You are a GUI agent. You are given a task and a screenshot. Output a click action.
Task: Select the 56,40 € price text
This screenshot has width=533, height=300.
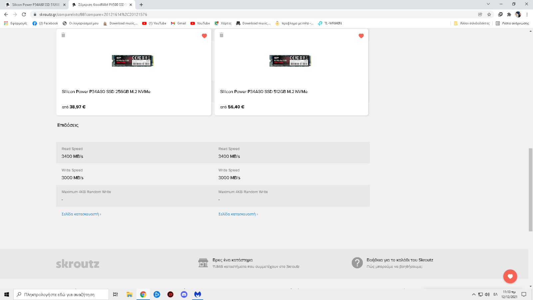point(236,107)
